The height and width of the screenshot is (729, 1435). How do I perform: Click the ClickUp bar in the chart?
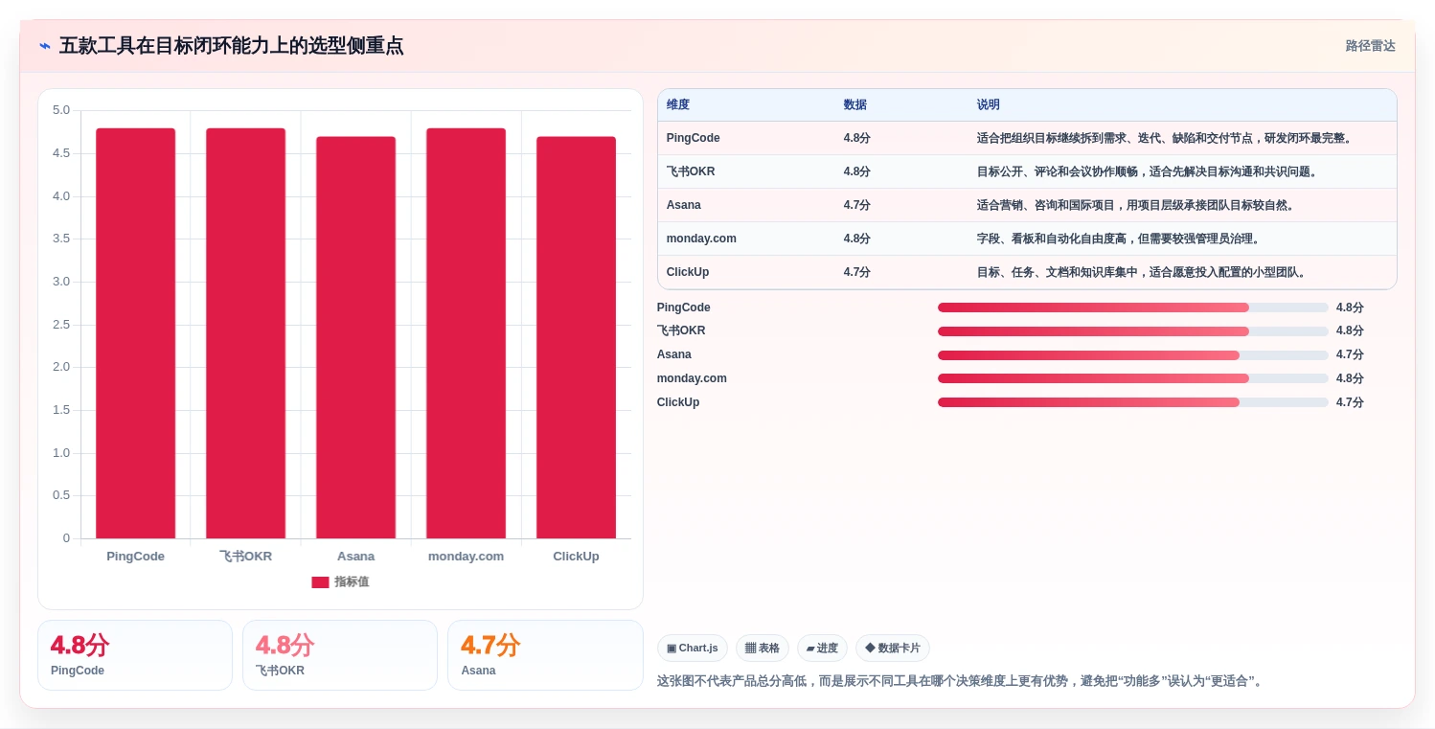(576, 337)
